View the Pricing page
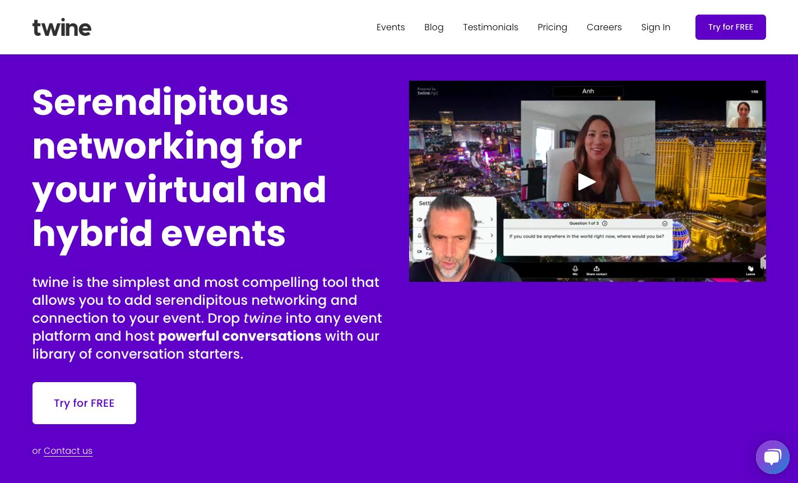The height and width of the screenshot is (483, 798). [x=552, y=27]
